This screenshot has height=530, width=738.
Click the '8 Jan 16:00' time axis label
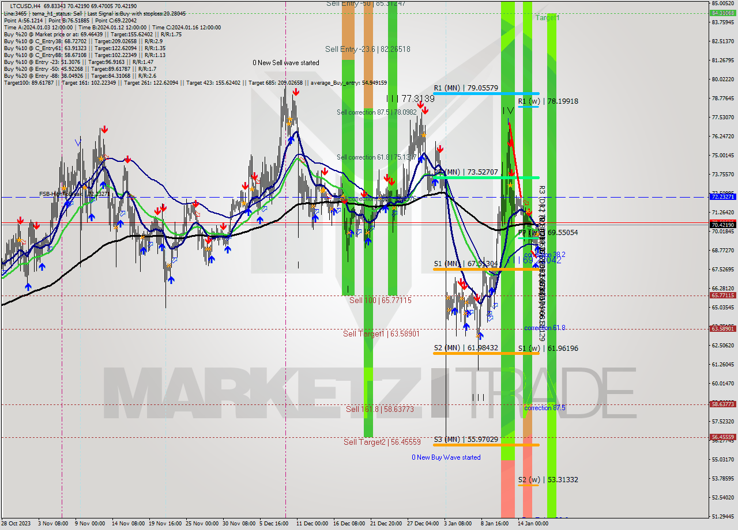[495, 524]
